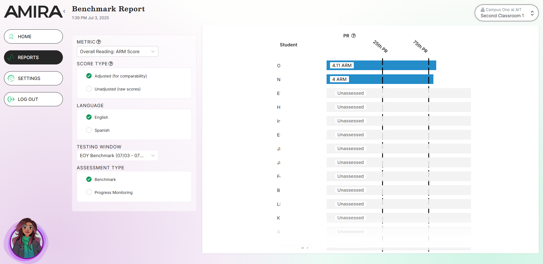This screenshot has width=543, height=264.
Task: Select Progress Monitoring assessment type
Action: [109, 192]
